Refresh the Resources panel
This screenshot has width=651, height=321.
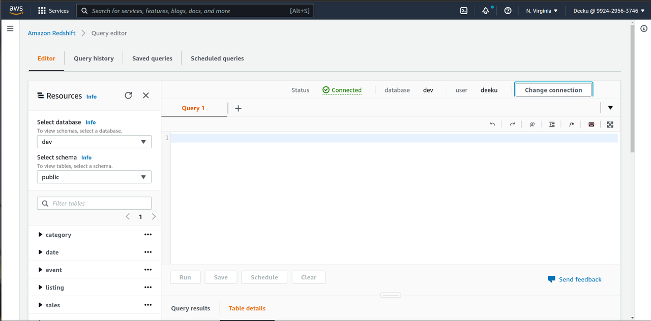pos(128,95)
